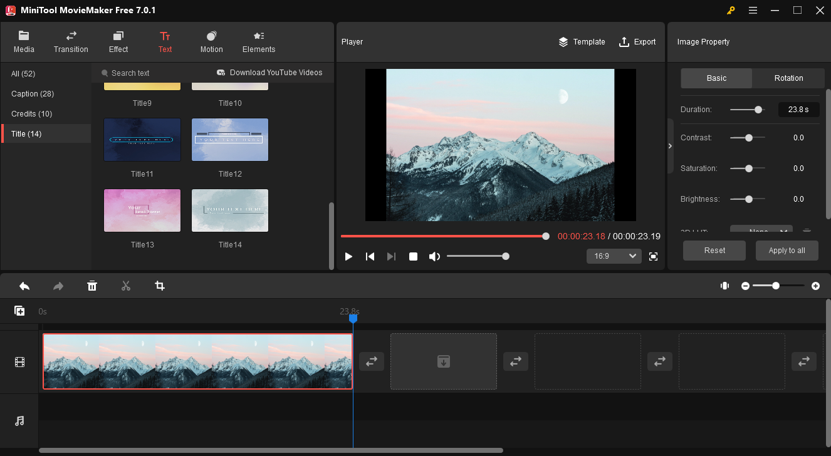Open Download YouTube Videos

coord(269,73)
